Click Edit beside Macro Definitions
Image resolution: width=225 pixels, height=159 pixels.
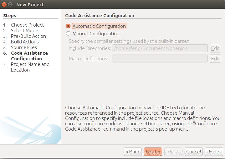tap(215, 59)
